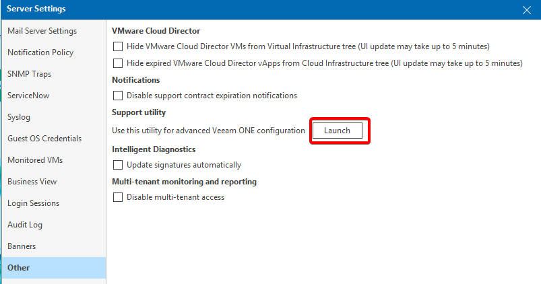
Task: Open the ServiceNow settings page
Action: pos(28,96)
